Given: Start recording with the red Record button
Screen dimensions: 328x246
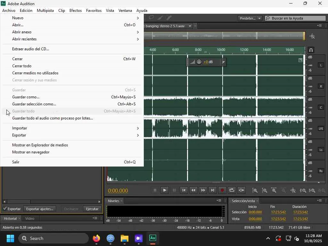Looking at the screenshot, I should (x=222, y=190).
